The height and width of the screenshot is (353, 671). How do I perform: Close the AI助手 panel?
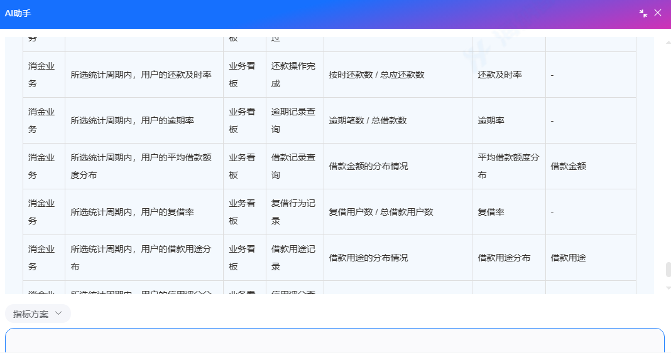(x=658, y=13)
